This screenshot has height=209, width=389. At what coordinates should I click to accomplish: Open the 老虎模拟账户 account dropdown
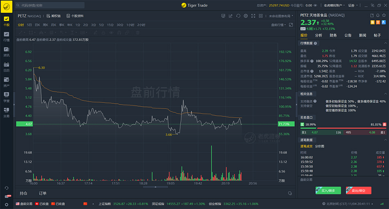click(334, 5)
